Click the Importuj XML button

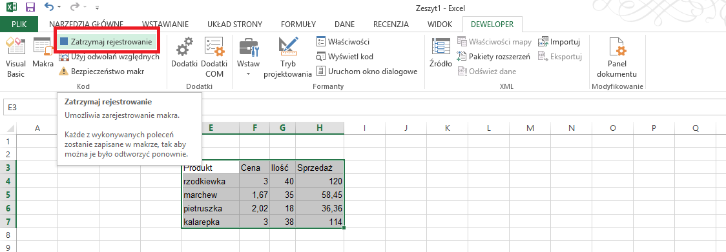pos(559,42)
